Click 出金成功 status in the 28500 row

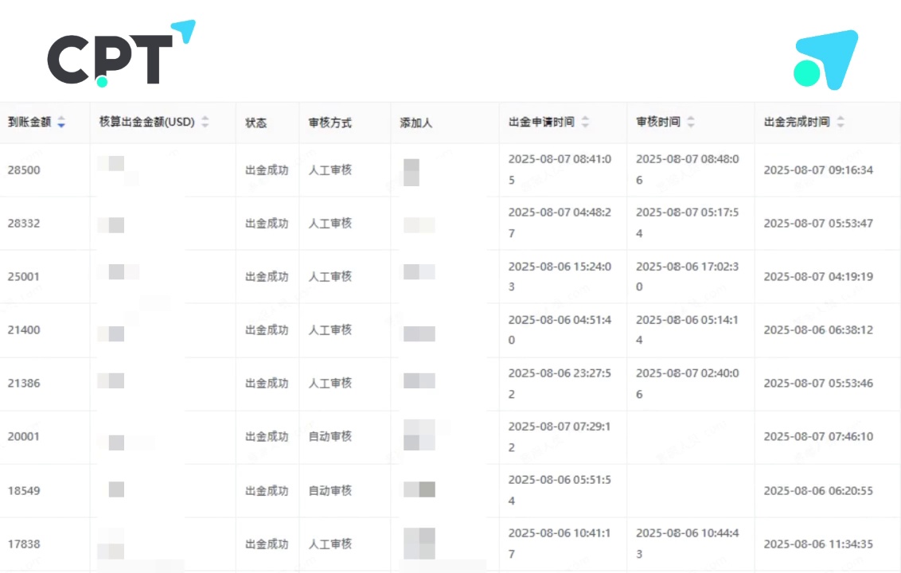pyautogui.click(x=267, y=170)
